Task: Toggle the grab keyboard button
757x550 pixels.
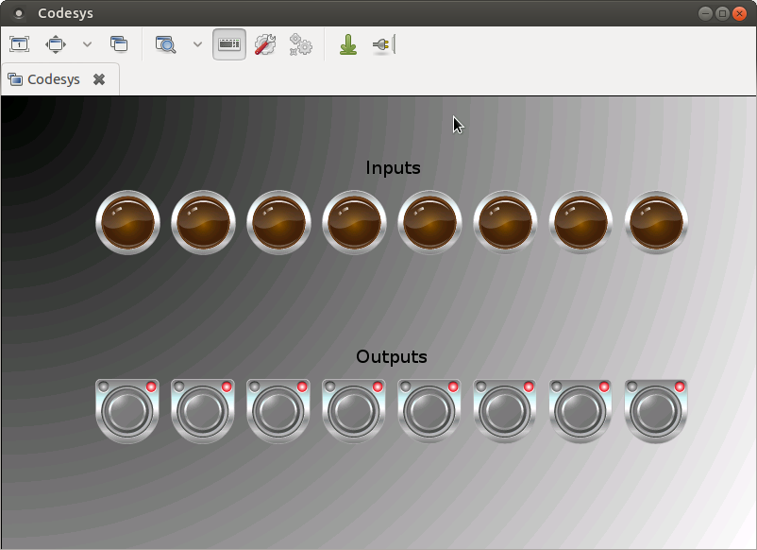Action: coord(229,44)
